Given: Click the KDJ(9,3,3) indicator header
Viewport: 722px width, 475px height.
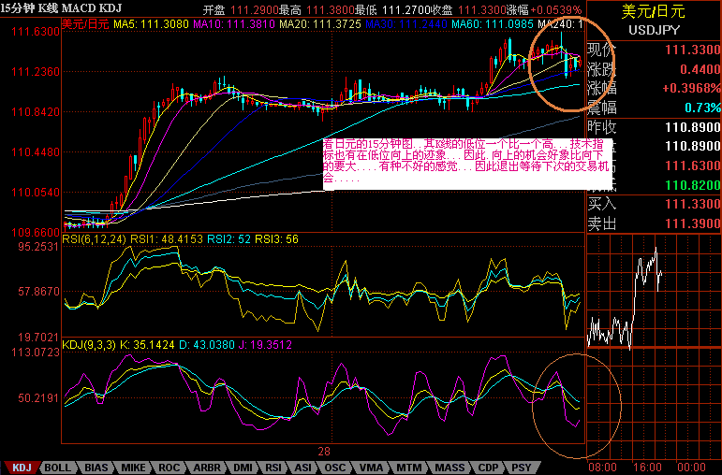Looking at the screenshot, I should click(89, 345).
